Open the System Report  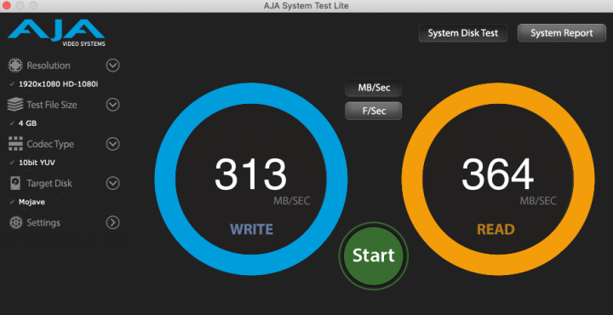562,33
